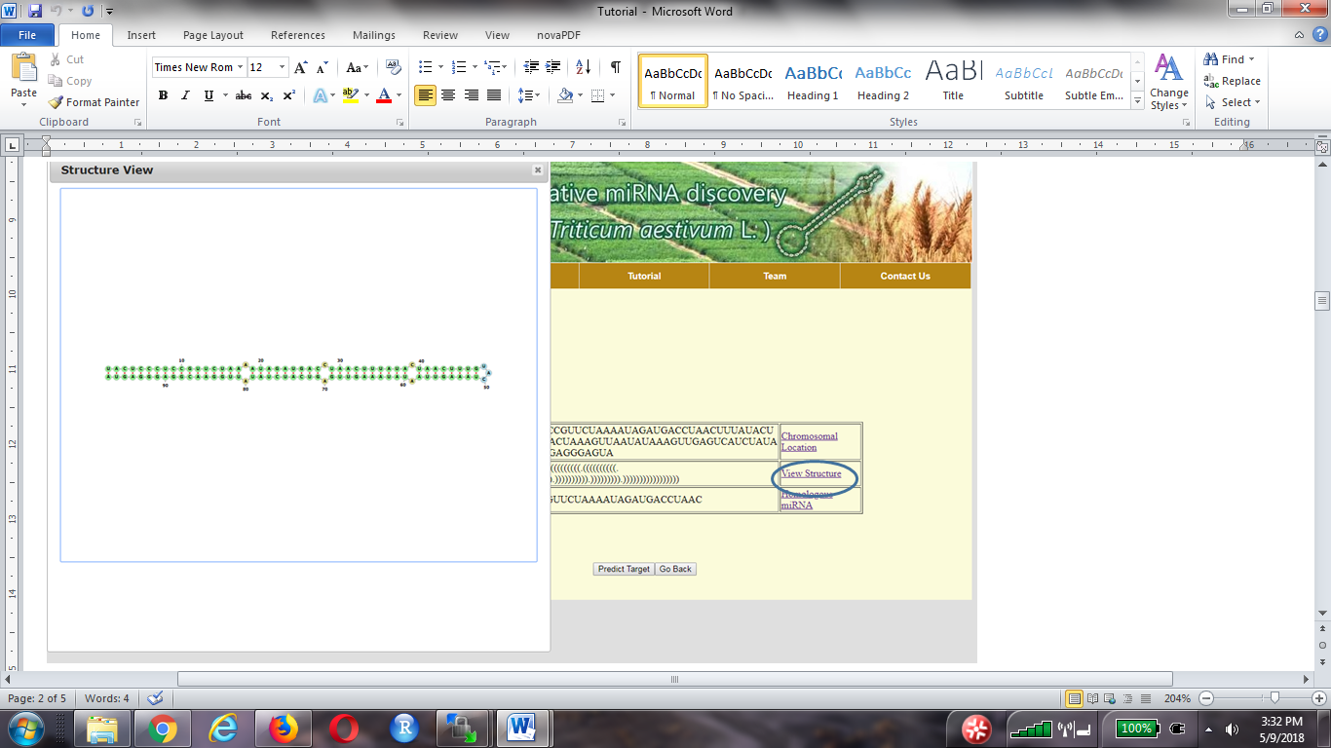Click the Clear Formatting icon
This screenshot has width=1331, height=748.
394,67
